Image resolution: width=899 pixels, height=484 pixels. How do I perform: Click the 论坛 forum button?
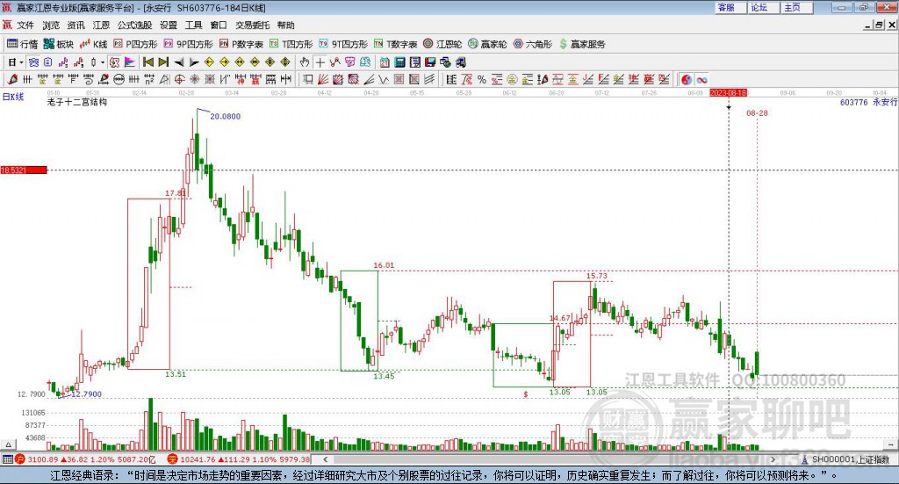(x=764, y=7)
